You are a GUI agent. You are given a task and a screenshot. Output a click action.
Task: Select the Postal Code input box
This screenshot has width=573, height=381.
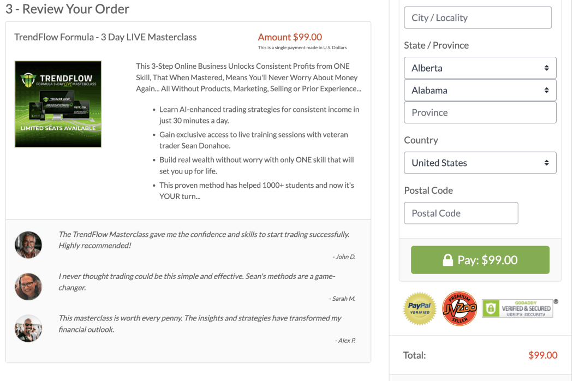(461, 213)
